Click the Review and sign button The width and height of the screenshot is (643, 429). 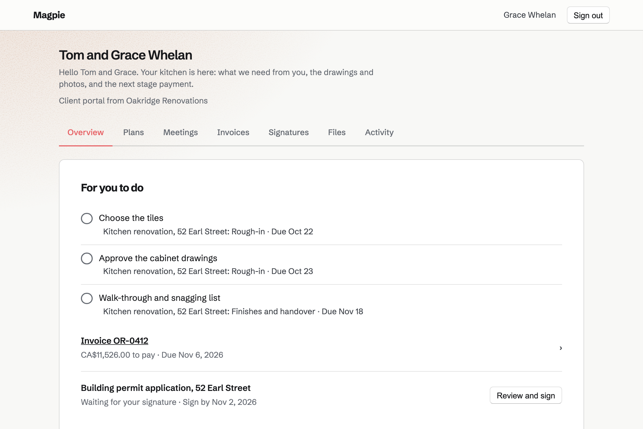tap(526, 395)
